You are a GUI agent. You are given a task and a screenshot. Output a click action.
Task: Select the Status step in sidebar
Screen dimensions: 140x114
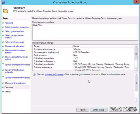[x=8, y=92]
